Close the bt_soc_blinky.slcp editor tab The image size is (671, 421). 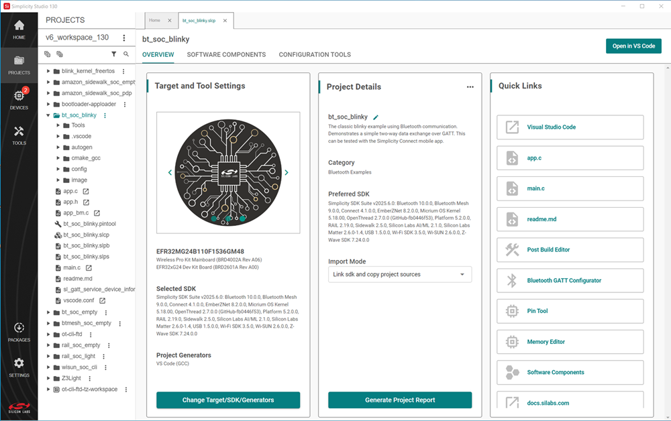225,21
